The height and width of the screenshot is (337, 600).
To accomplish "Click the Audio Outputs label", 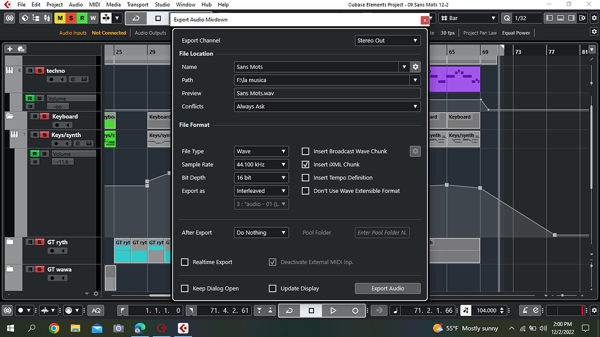I will pyautogui.click(x=151, y=33).
